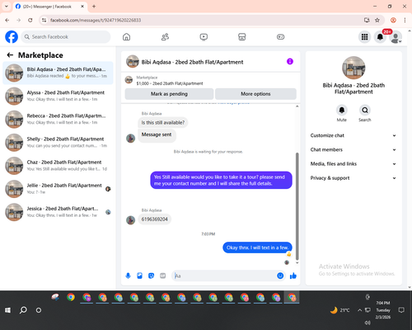Open the Windows Start menu
Viewport: 412px width, 330px height.
click(7, 310)
